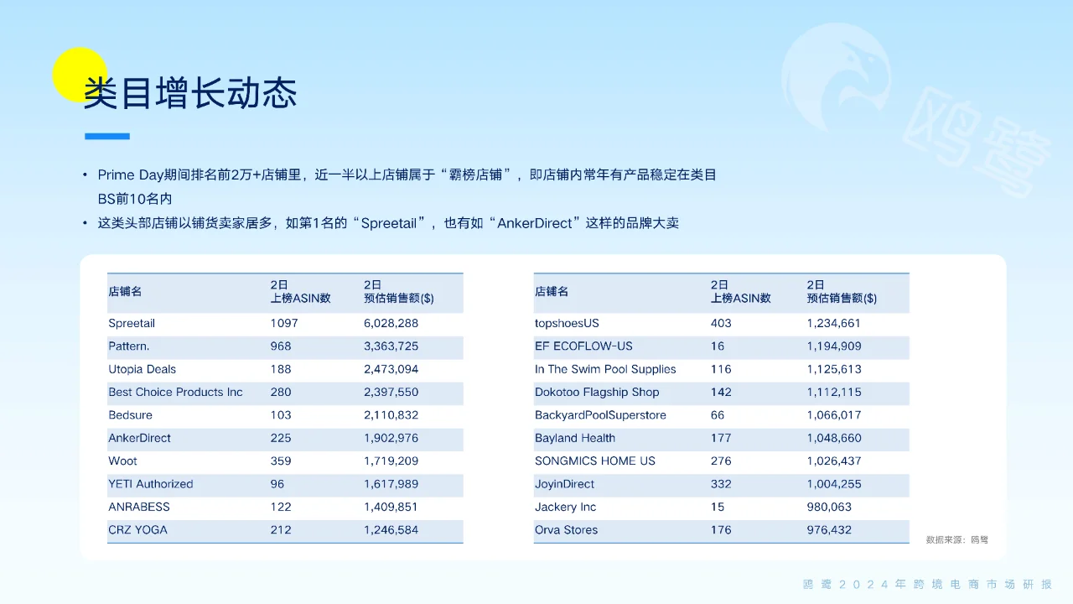Select the JoyinDirect store name
Image resolution: width=1073 pixels, height=604 pixels.
click(x=565, y=484)
